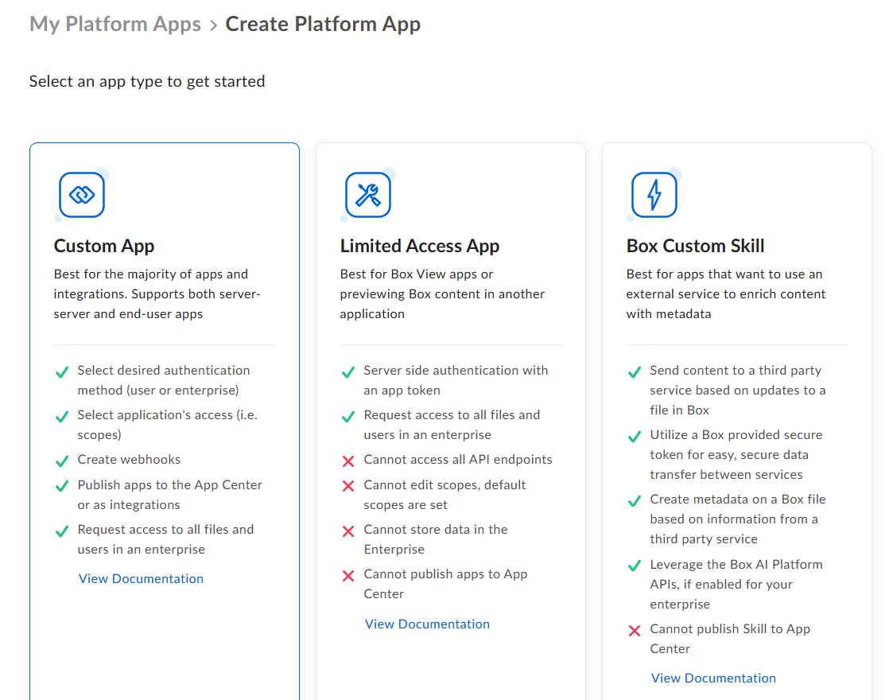Click the 'Create webhooks' text

click(130, 460)
